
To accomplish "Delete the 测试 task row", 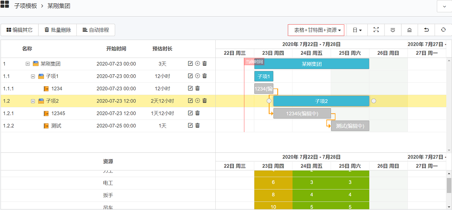I will point(198,126).
